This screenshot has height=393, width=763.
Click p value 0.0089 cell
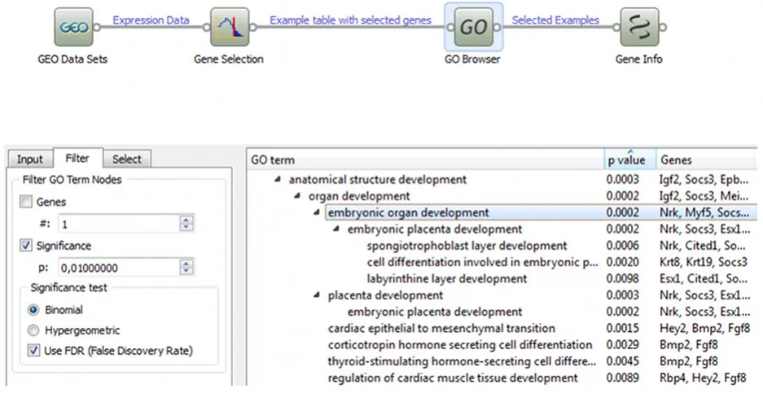pyautogui.click(x=622, y=378)
